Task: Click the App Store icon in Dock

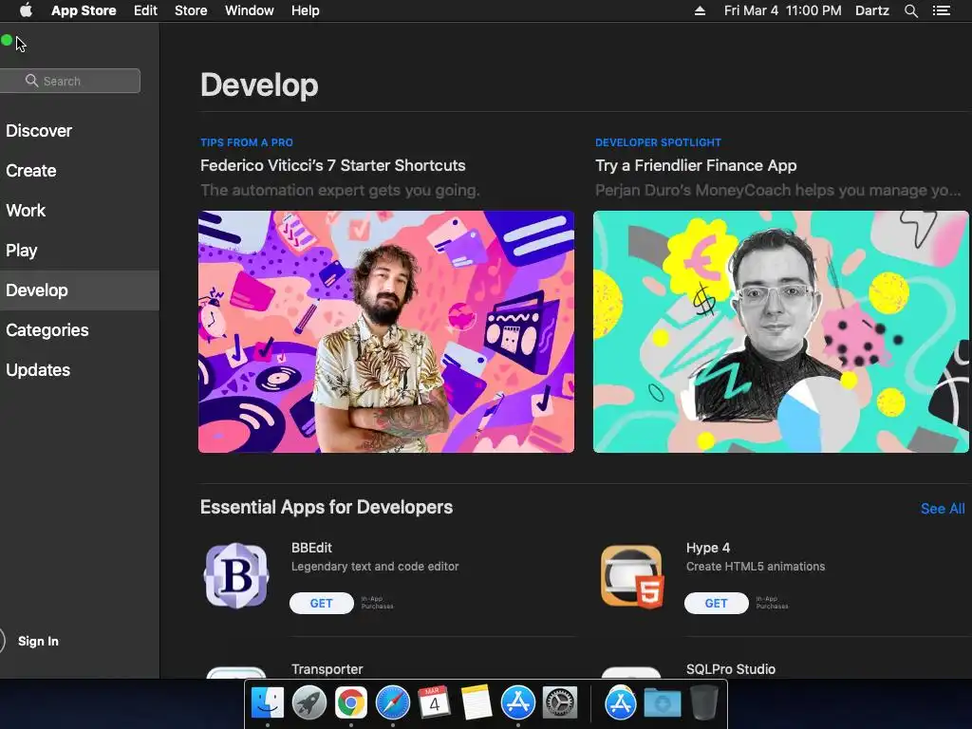Action: pyautogui.click(x=517, y=703)
